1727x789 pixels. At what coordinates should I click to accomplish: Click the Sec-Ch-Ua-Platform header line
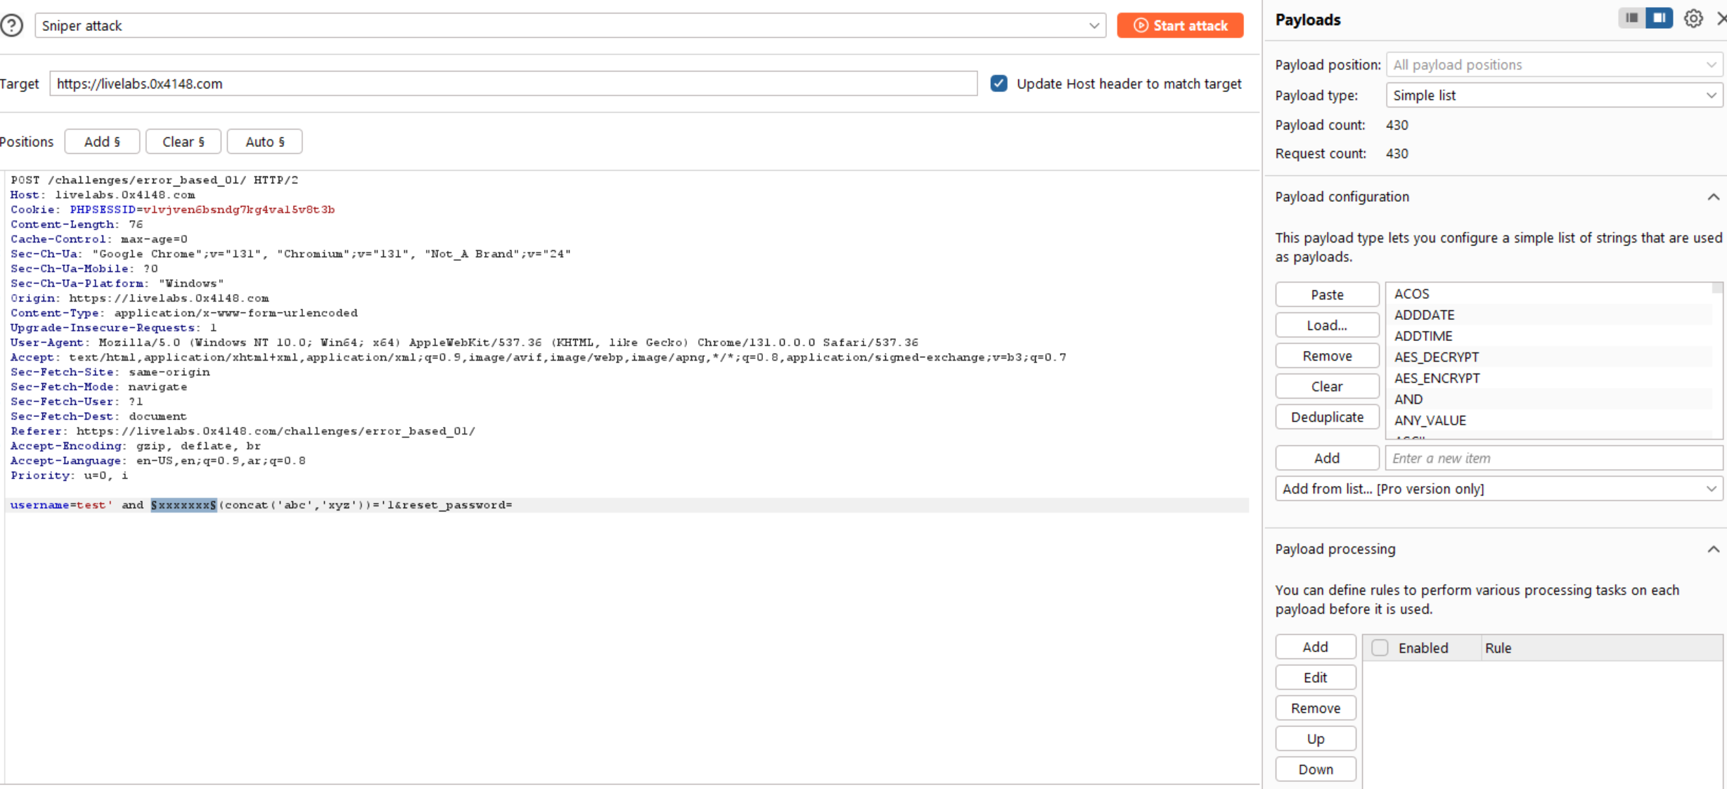pyautogui.click(x=117, y=283)
